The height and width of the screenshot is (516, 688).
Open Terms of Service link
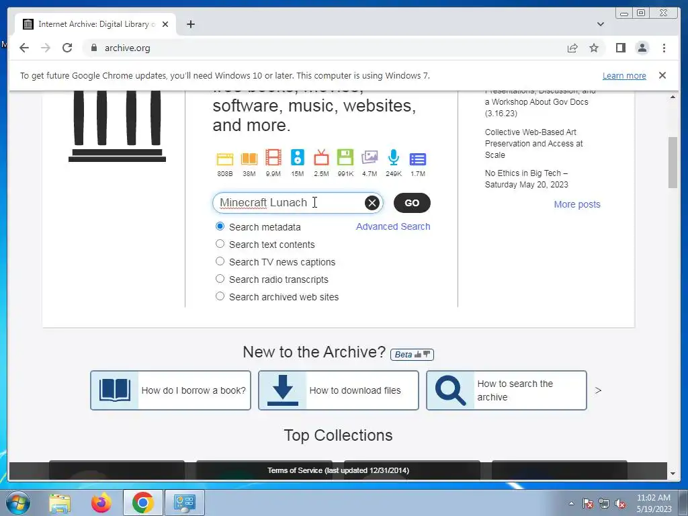(338, 470)
